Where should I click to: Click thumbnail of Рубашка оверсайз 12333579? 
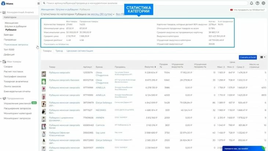coord(44,74)
